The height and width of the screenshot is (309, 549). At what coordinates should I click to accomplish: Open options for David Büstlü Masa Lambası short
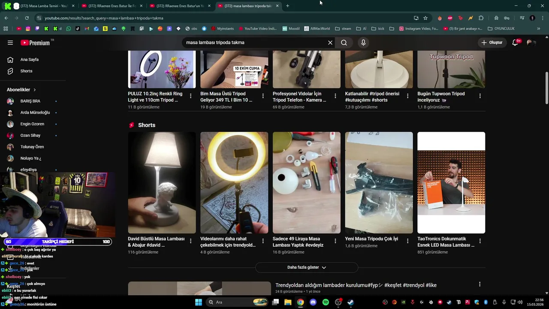191,241
